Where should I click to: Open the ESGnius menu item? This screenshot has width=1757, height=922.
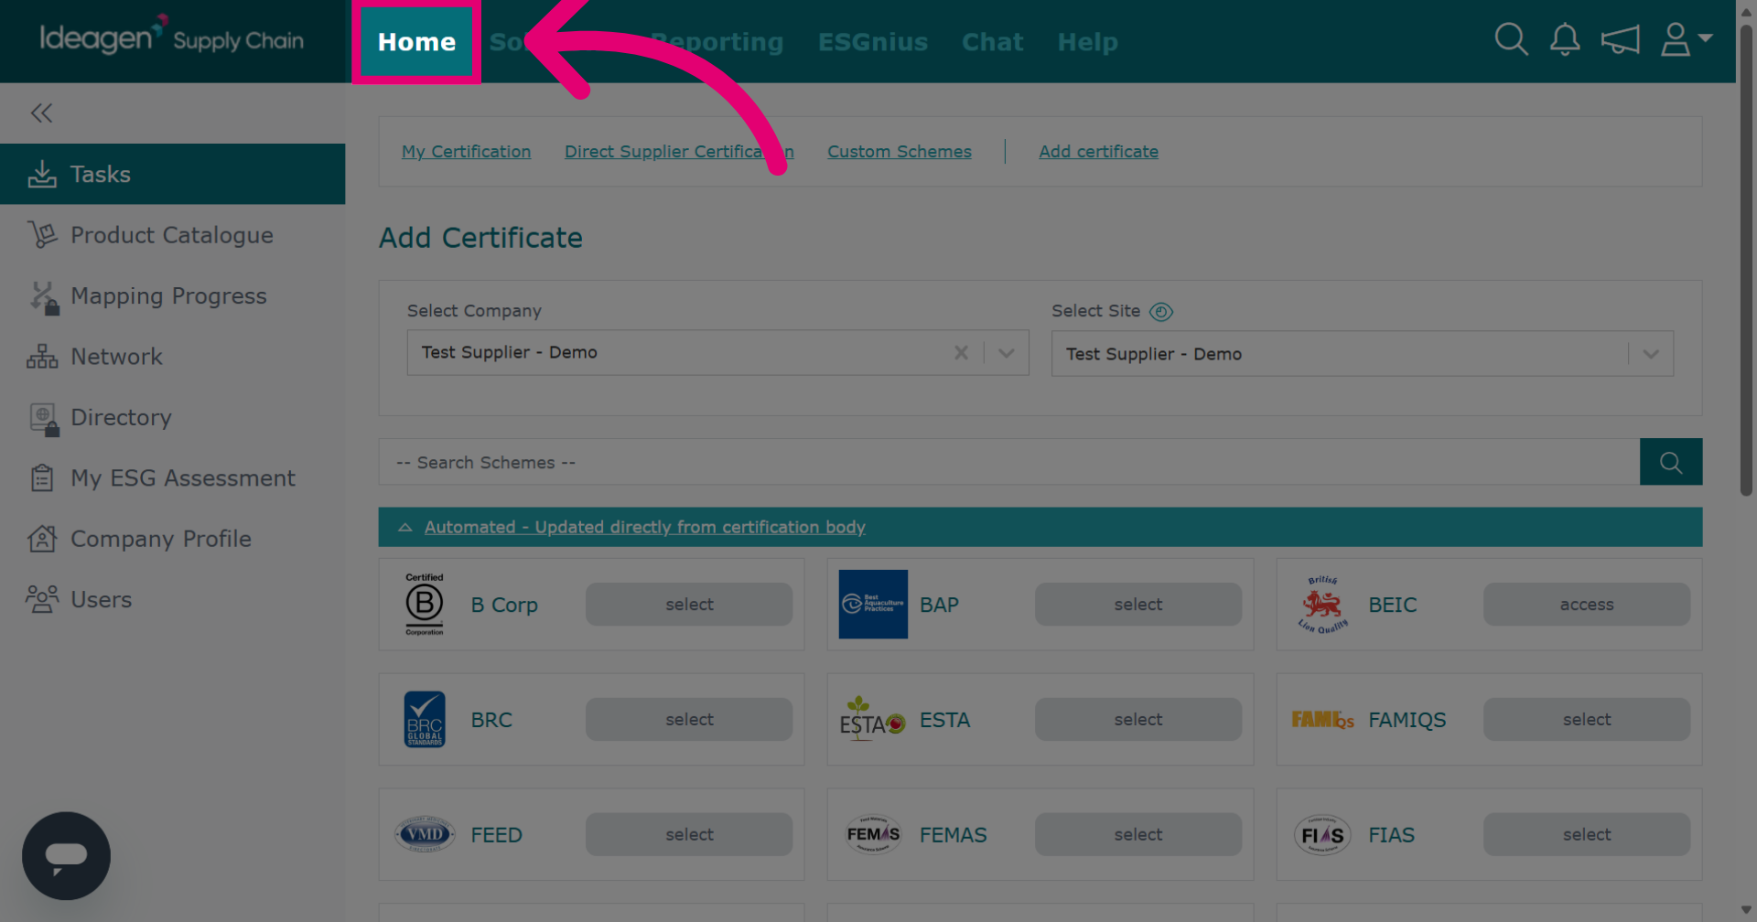pos(873,42)
